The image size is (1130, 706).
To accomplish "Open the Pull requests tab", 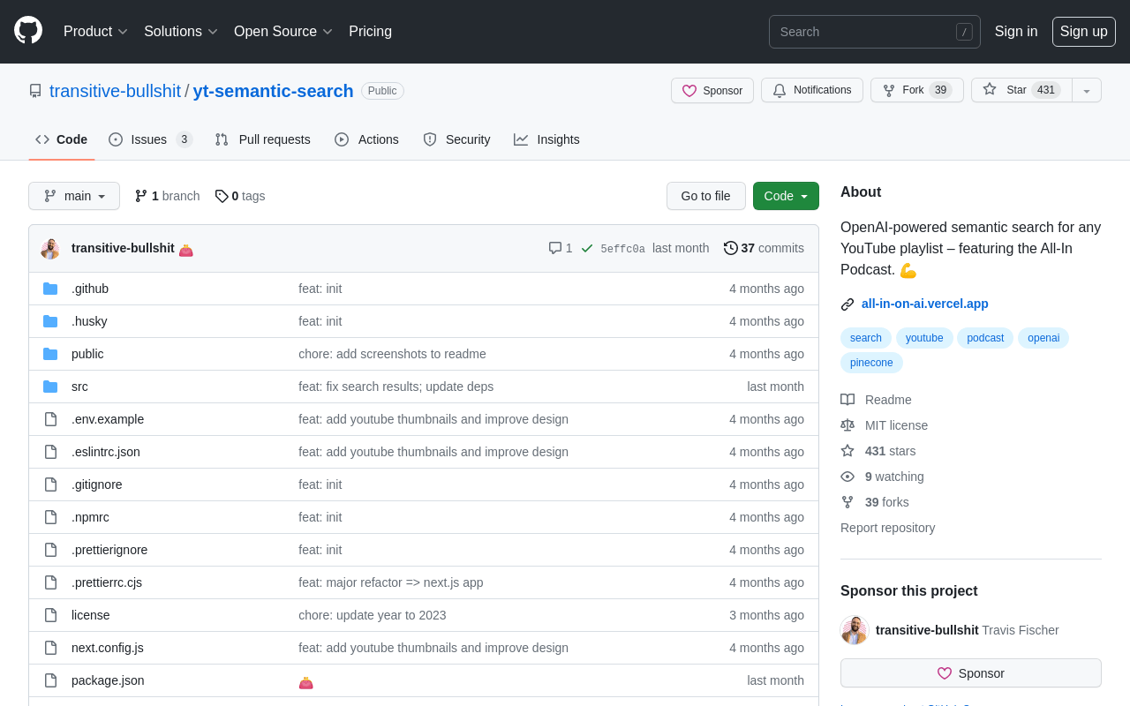I will tap(263, 139).
